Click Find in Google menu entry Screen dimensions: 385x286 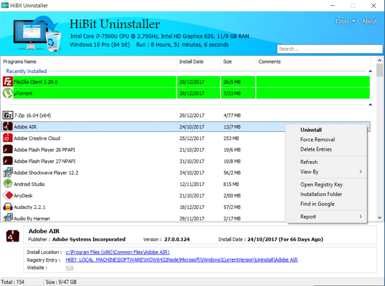pos(317,204)
